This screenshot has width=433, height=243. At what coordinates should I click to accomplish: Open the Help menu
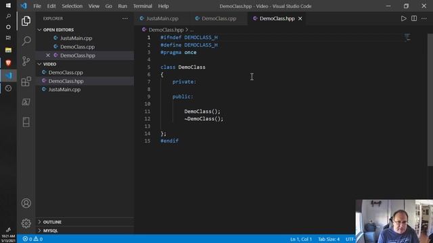163,6
